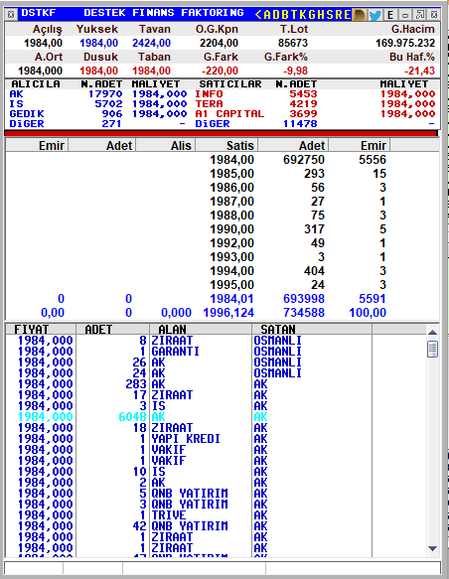
Task: Select the trade row with quantity 283
Action: click(x=189, y=384)
